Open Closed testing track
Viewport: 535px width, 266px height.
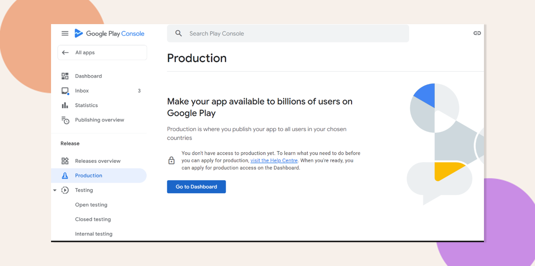(x=93, y=219)
